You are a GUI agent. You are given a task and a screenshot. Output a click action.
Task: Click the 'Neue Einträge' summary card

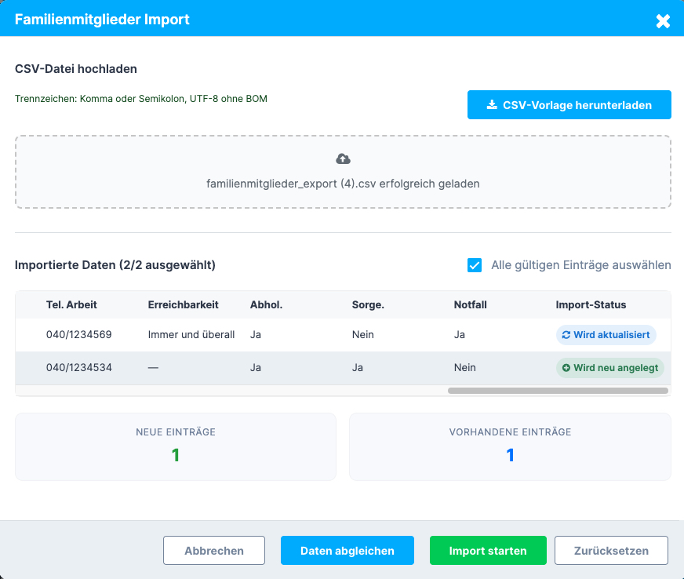[176, 446]
